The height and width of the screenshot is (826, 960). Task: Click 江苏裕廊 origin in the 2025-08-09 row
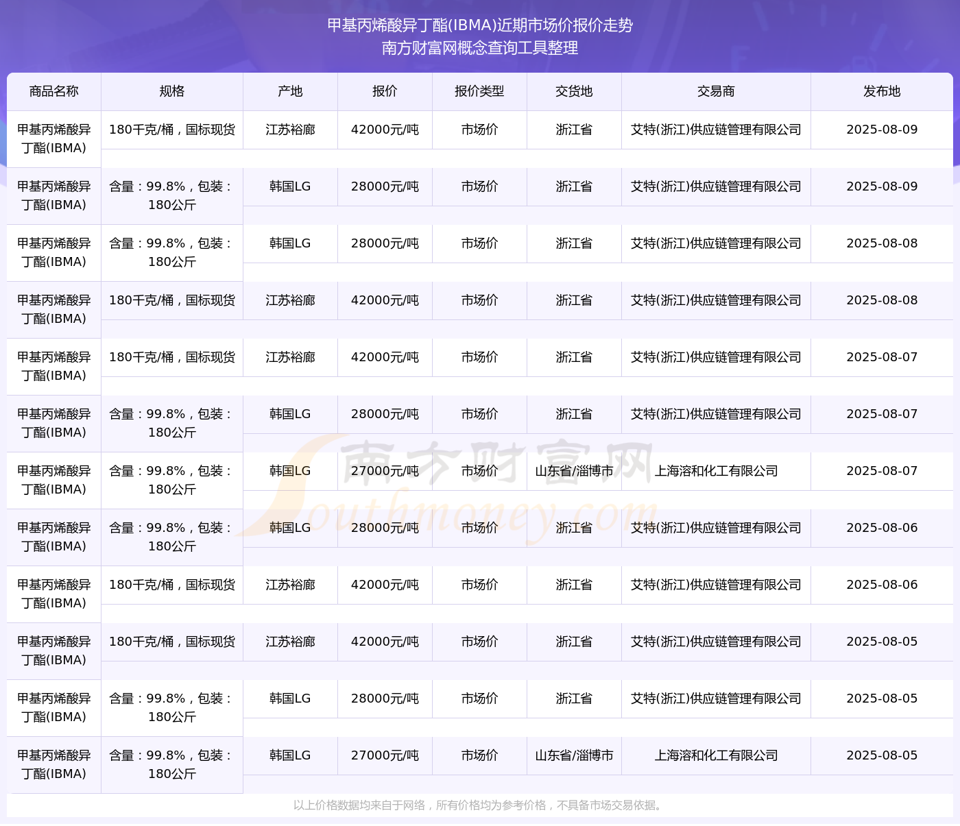290,130
